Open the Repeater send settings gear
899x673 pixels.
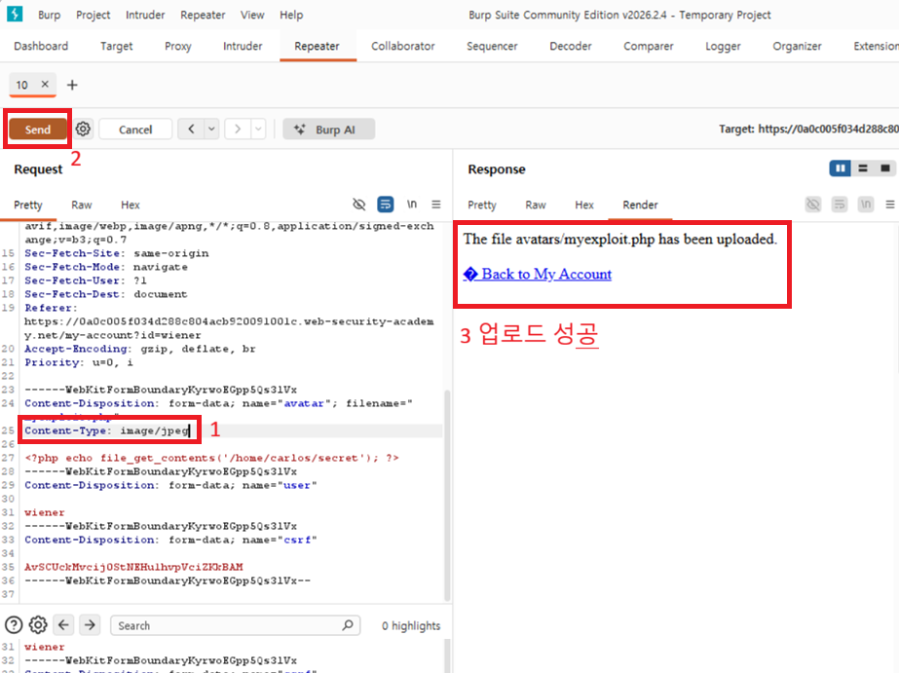coord(83,129)
